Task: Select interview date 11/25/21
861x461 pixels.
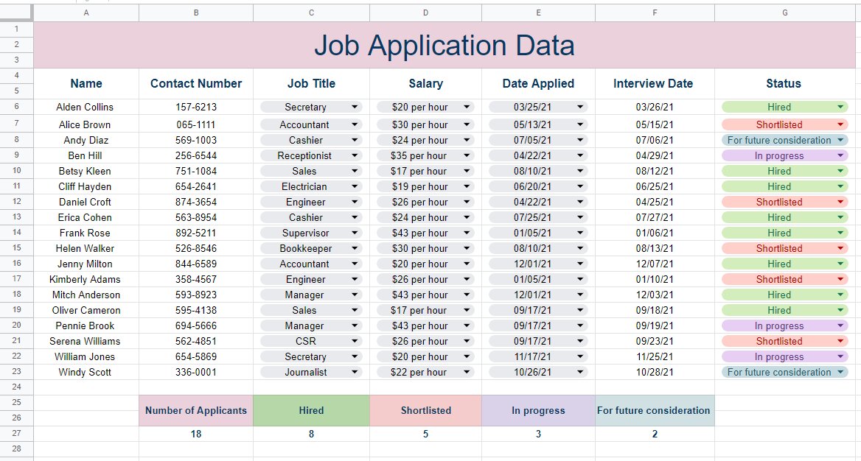Action: [655, 356]
